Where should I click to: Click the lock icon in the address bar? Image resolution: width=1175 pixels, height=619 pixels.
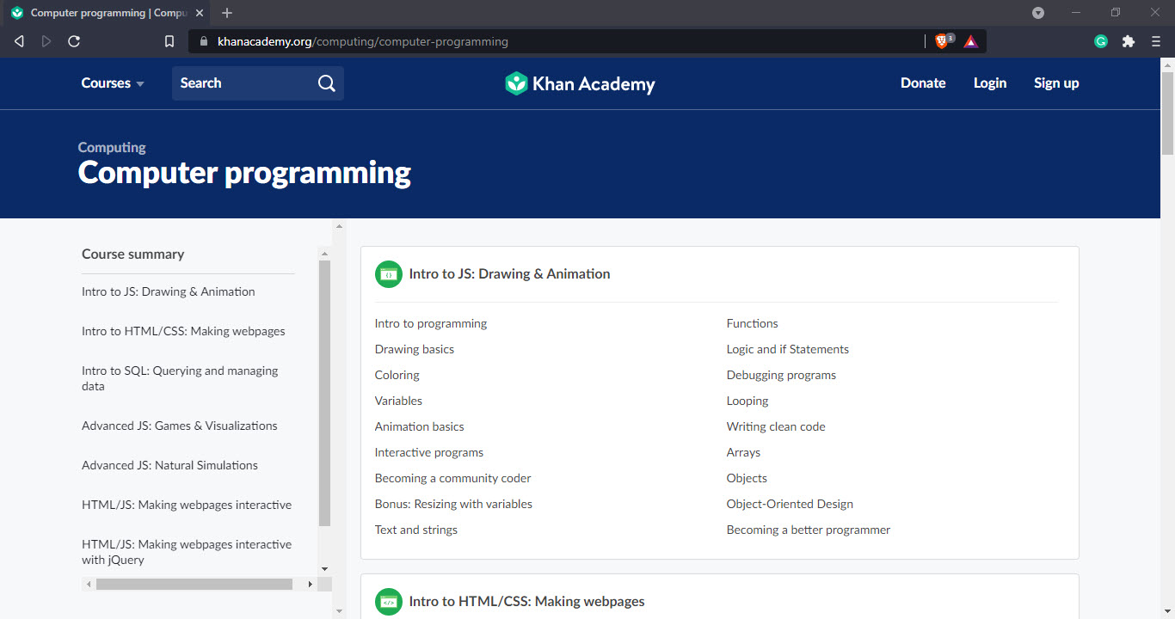point(204,41)
